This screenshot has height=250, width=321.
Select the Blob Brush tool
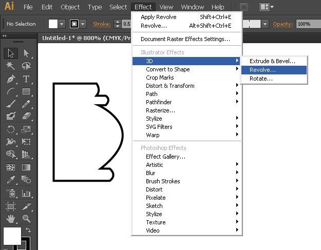[11, 116]
